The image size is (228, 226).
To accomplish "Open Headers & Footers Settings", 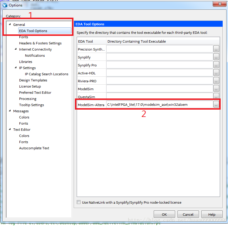I will point(40,43).
